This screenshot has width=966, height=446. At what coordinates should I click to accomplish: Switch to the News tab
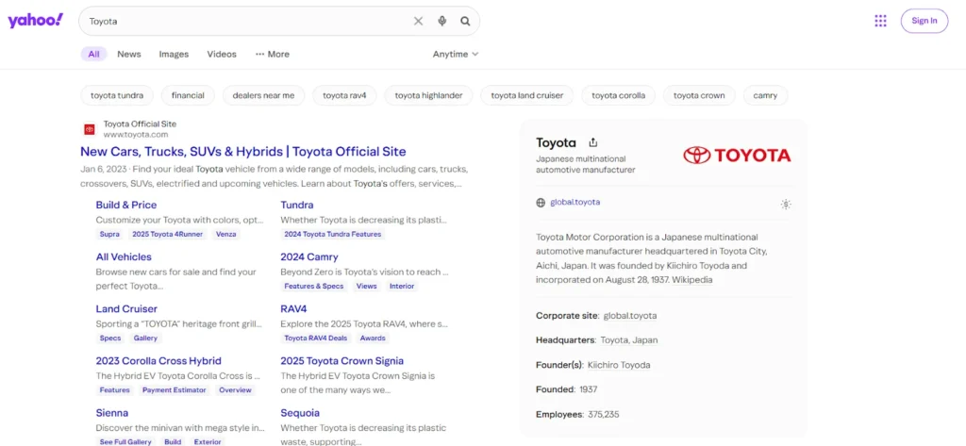pos(129,55)
